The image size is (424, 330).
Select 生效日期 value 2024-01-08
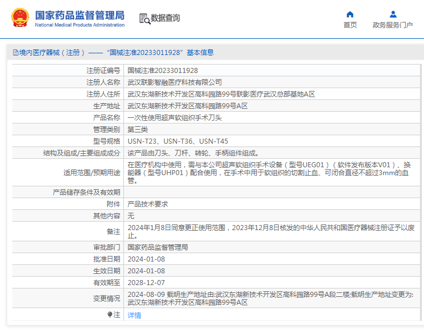click(146, 271)
